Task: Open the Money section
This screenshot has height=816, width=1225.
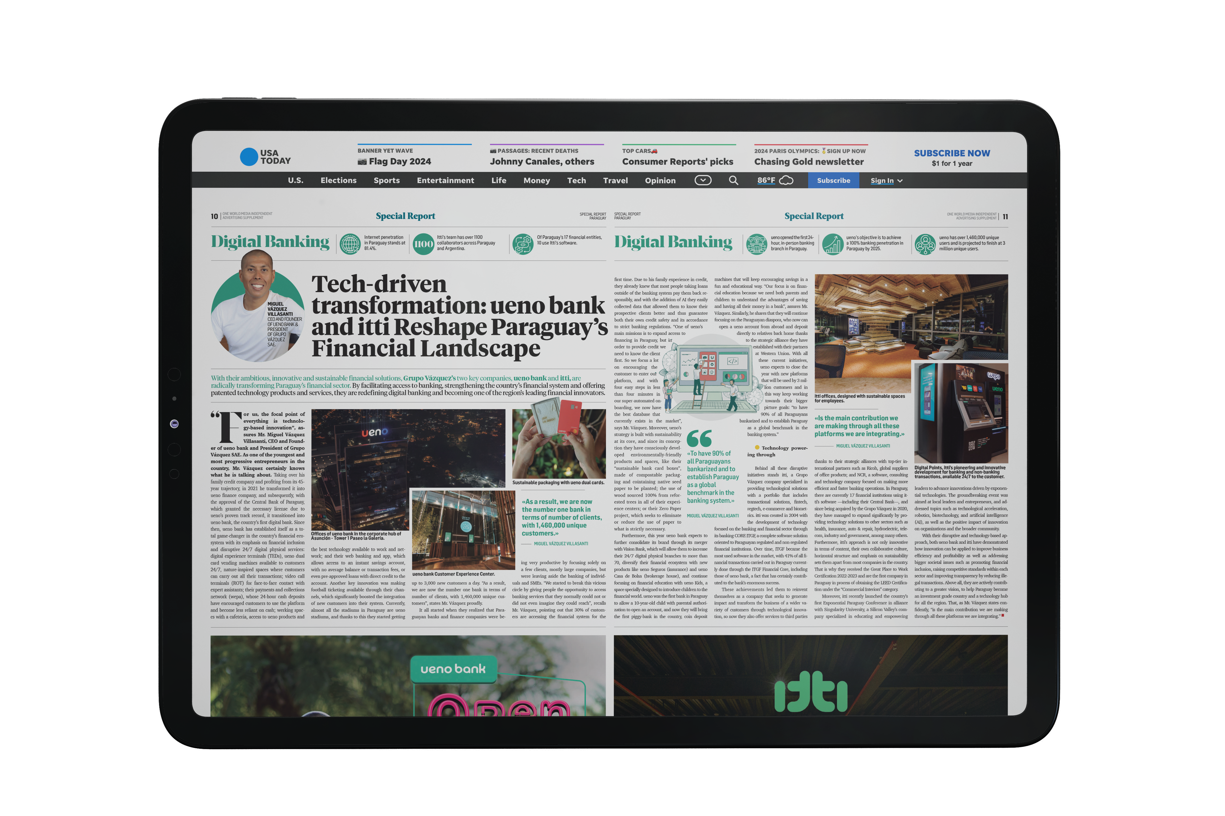Action: click(537, 180)
